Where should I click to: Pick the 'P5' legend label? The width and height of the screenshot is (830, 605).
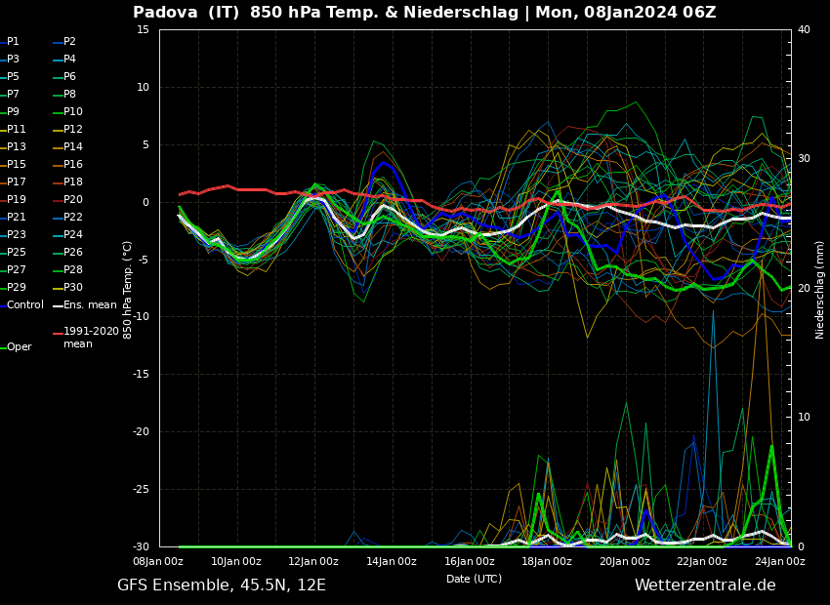(13, 77)
